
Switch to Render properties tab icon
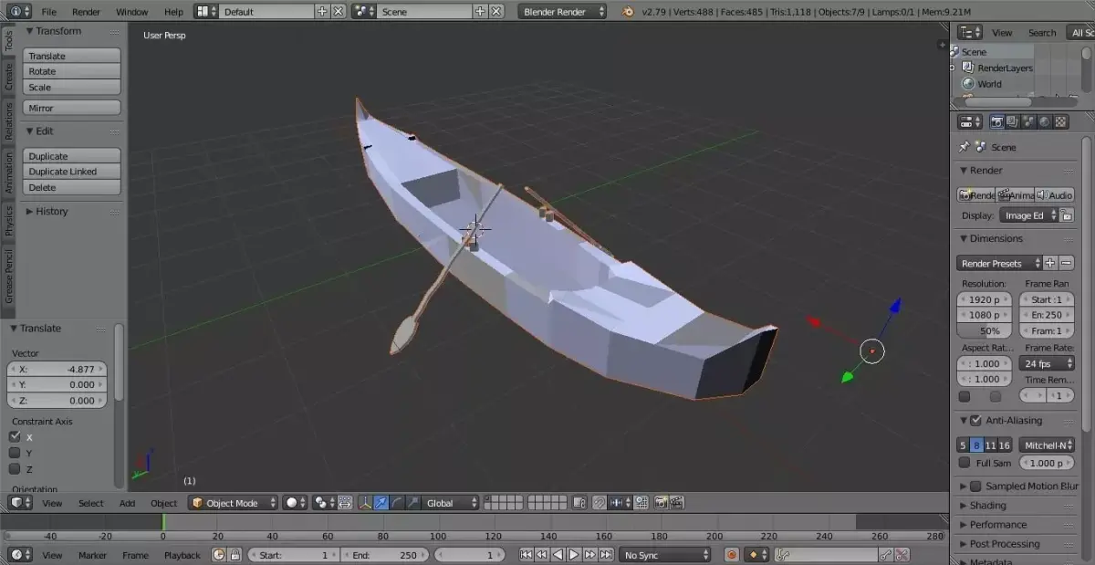(997, 121)
